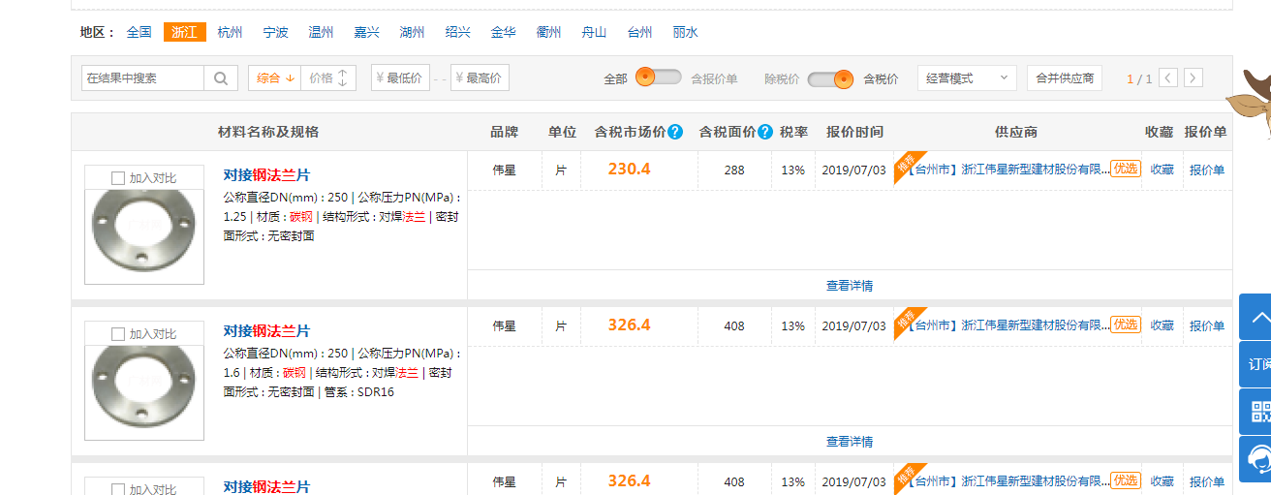Click back-to-top arrow on side panel
The width and height of the screenshot is (1271, 495).
[1256, 317]
